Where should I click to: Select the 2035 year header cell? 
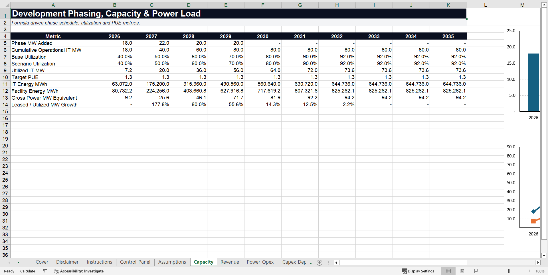pyautogui.click(x=448, y=36)
